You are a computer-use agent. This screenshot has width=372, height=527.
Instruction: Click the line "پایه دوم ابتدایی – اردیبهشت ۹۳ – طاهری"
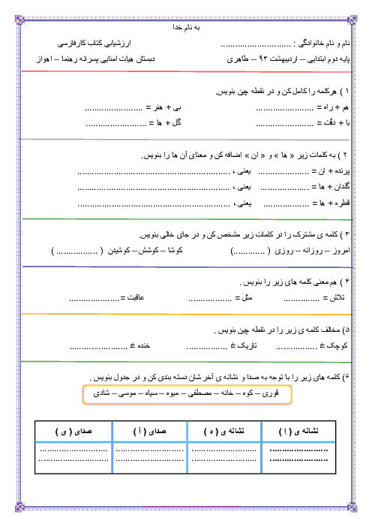coord(289,59)
